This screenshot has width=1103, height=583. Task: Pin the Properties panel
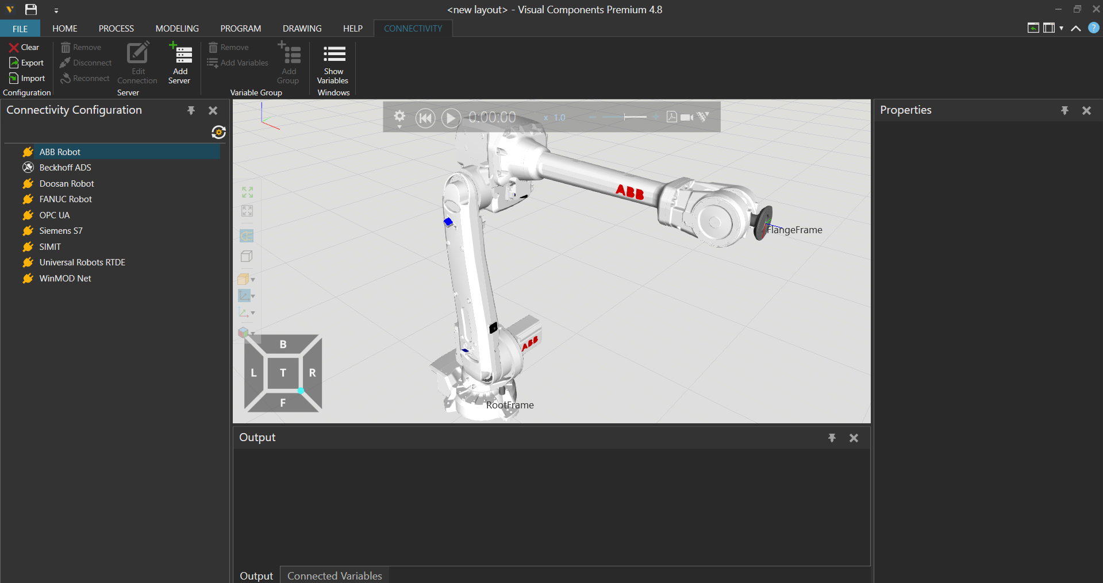pos(1064,110)
